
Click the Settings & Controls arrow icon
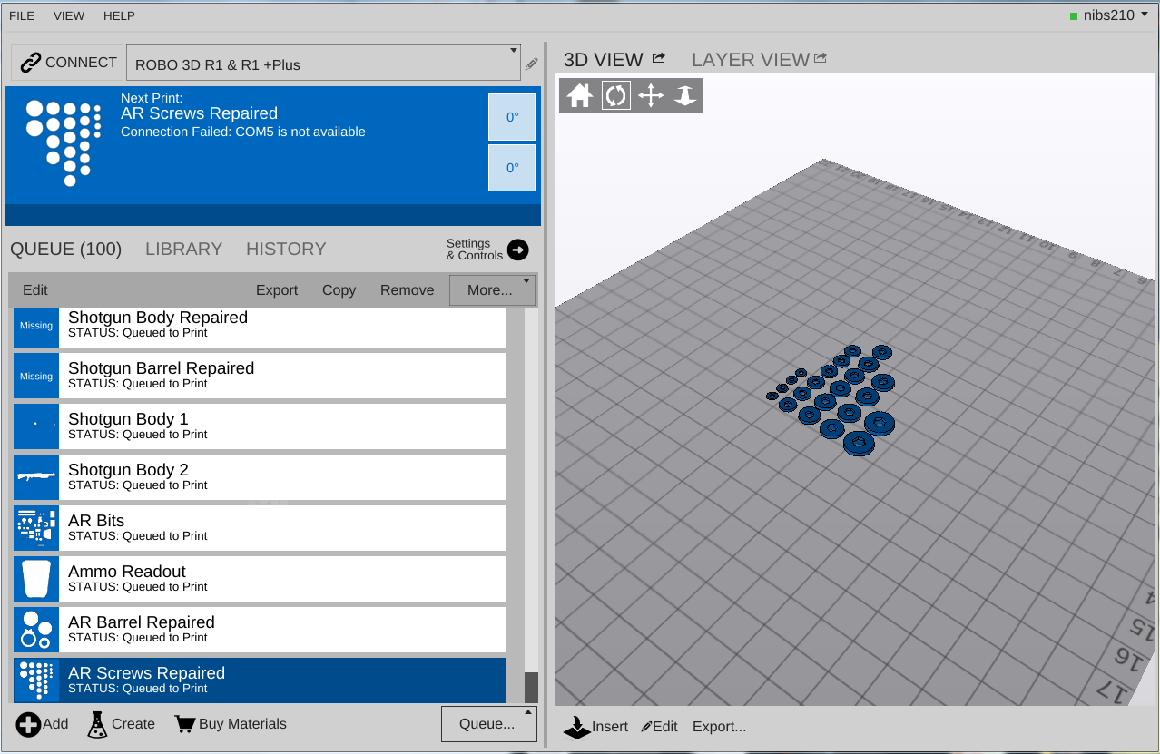[x=518, y=250]
